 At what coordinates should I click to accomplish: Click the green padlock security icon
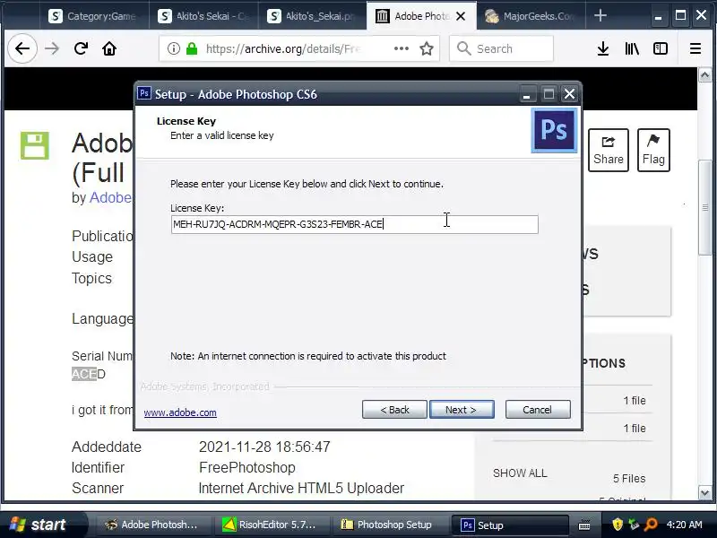[192, 48]
